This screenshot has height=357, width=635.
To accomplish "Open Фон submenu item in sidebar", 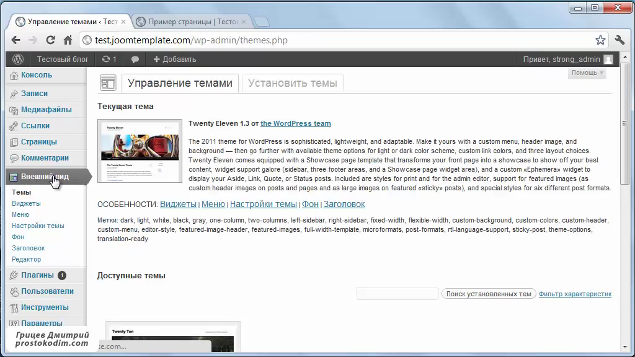I will tap(18, 237).
